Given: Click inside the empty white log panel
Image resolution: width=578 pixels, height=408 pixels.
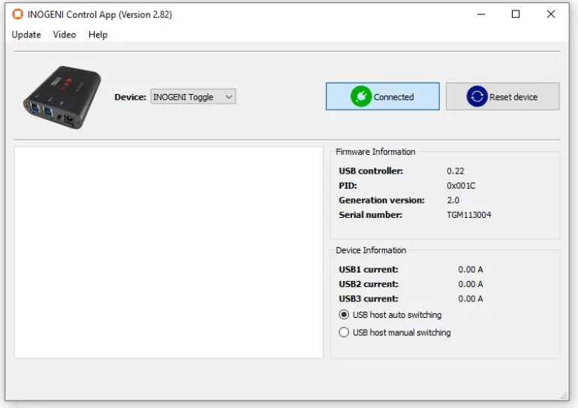Looking at the screenshot, I should [168, 252].
